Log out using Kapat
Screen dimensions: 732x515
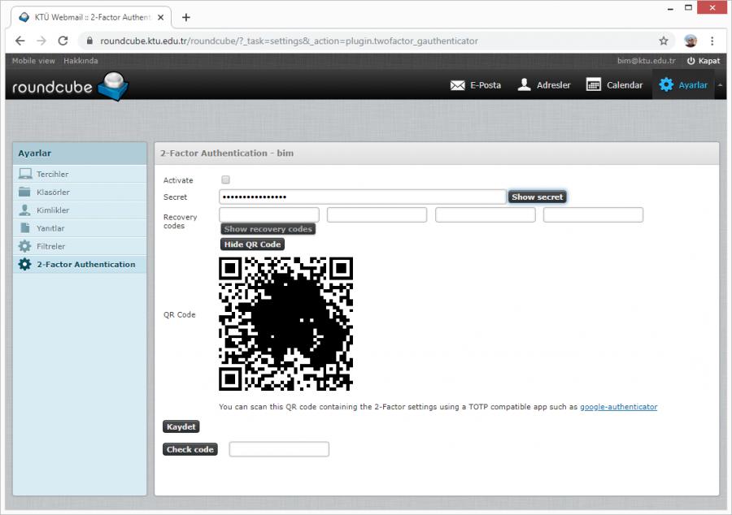point(704,61)
